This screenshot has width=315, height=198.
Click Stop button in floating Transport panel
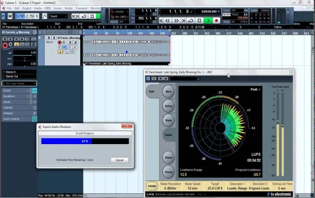click(x=199, y=21)
